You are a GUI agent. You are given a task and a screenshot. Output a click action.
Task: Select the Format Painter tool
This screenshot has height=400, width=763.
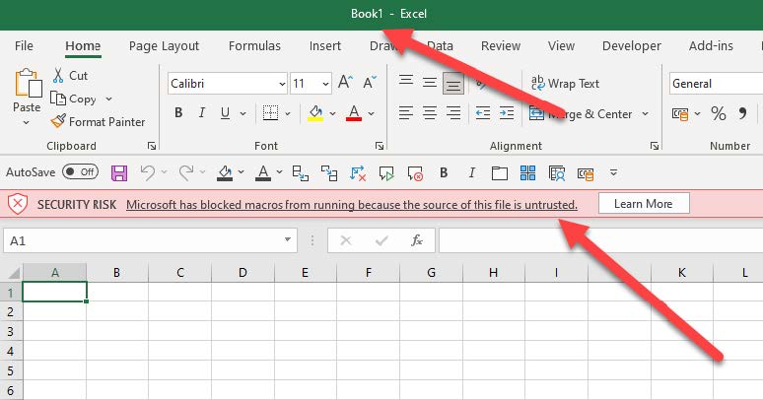click(x=99, y=122)
